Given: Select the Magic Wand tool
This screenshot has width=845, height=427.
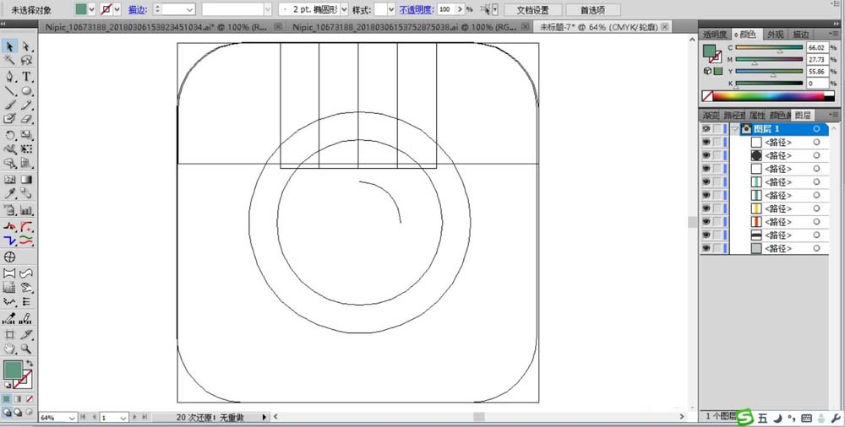Looking at the screenshot, I should pyautogui.click(x=10, y=61).
